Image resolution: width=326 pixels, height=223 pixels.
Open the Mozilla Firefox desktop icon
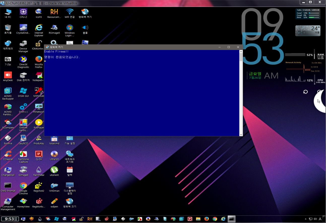tap(39, 62)
